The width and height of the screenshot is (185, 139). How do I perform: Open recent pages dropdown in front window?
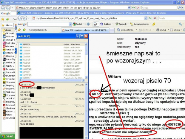[x=29, y=18]
